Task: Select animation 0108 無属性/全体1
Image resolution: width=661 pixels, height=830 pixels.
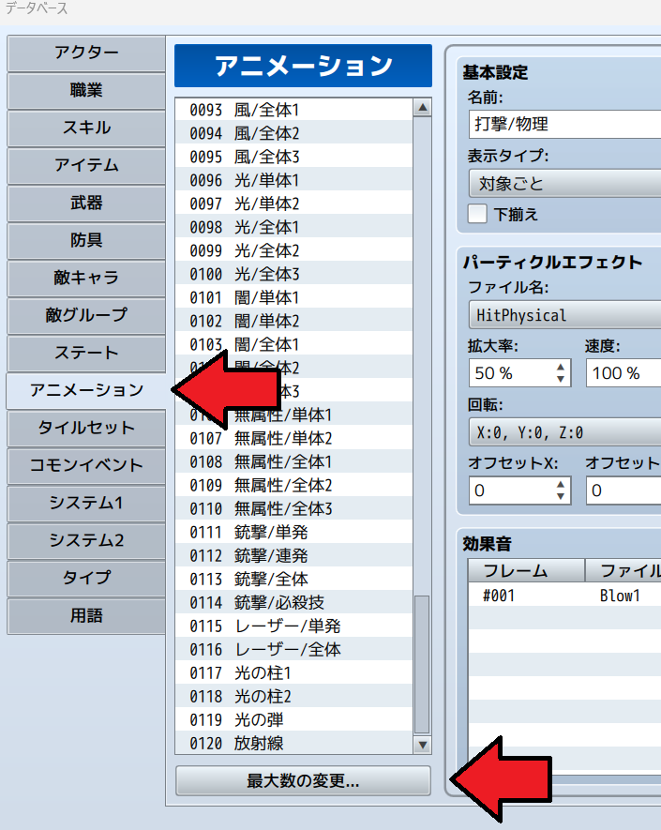Action: (x=293, y=461)
